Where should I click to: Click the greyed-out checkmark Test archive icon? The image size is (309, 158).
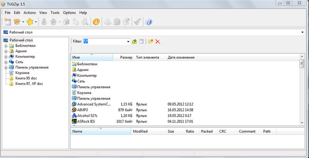point(137,22)
